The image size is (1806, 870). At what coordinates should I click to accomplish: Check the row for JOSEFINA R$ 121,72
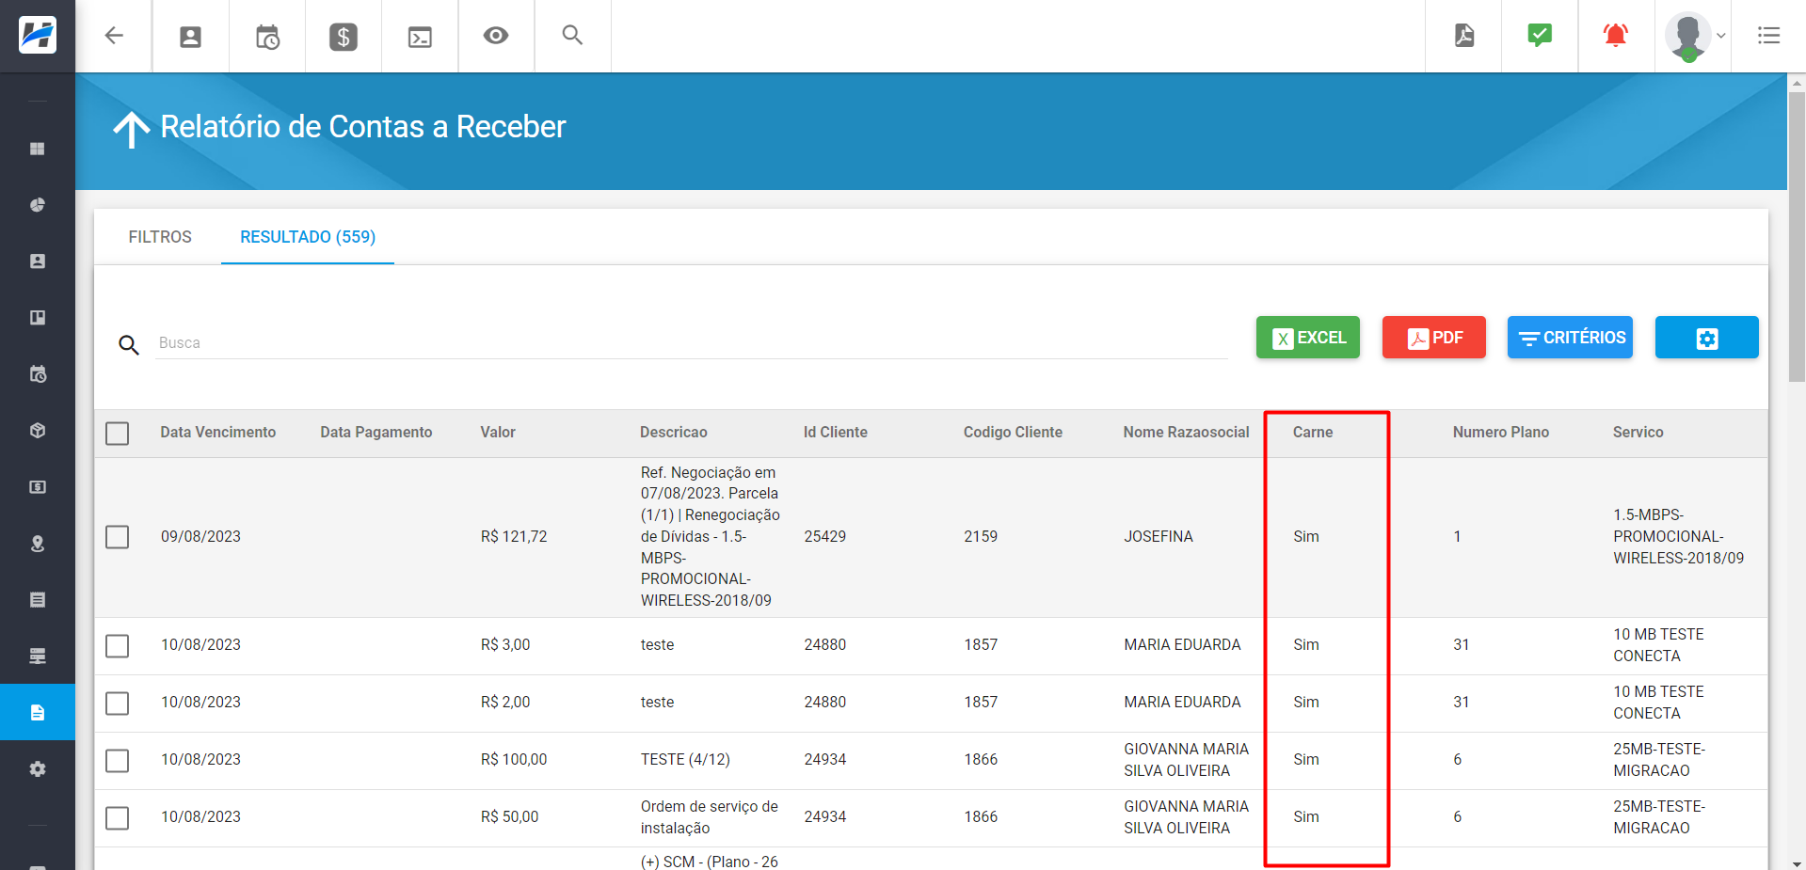pyautogui.click(x=118, y=537)
